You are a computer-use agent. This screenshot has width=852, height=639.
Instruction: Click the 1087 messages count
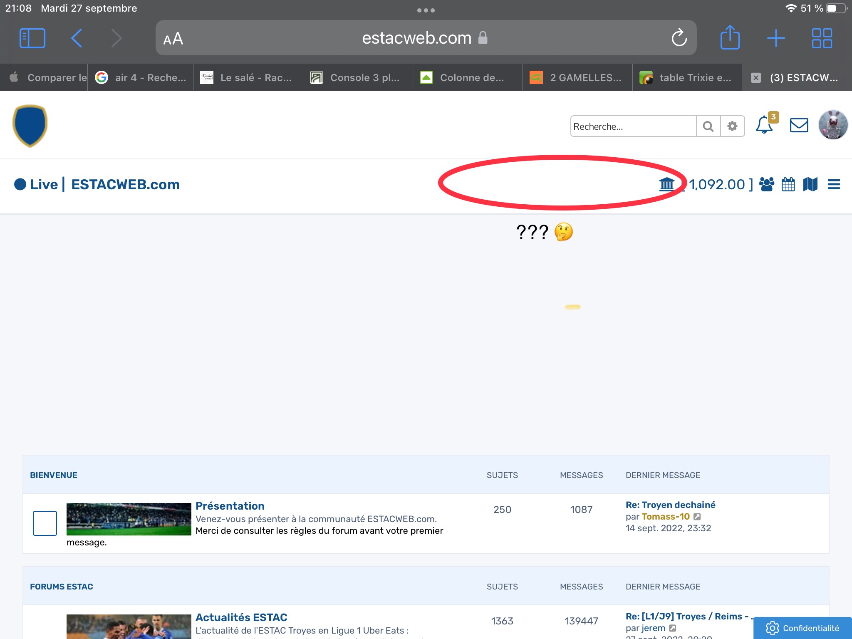[x=581, y=510]
